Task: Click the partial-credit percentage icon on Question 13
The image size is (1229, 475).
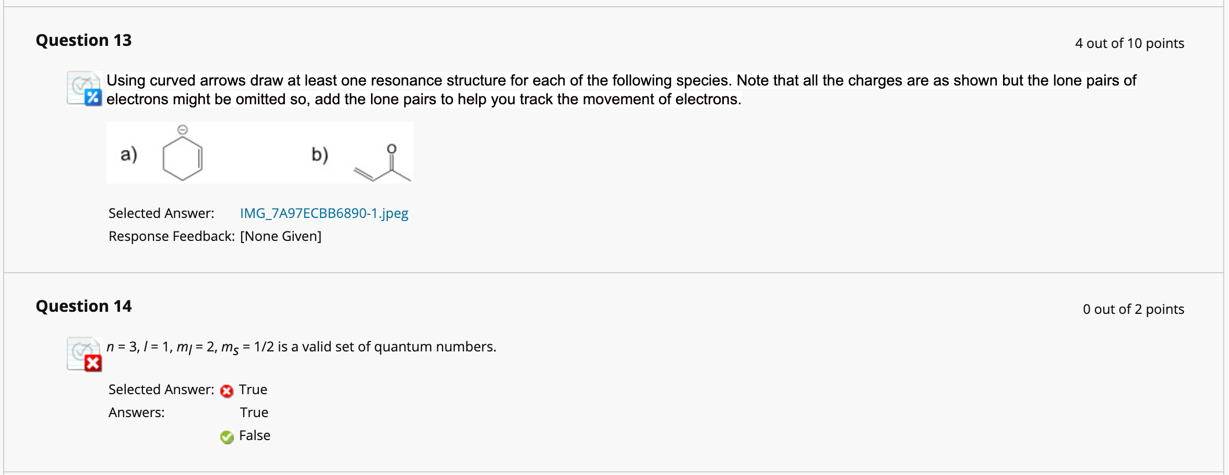Action: (x=92, y=98)
